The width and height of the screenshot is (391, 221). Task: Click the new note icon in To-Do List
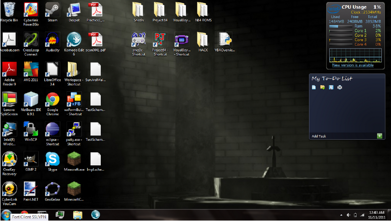pyautogui.click(x=314, y=87)
